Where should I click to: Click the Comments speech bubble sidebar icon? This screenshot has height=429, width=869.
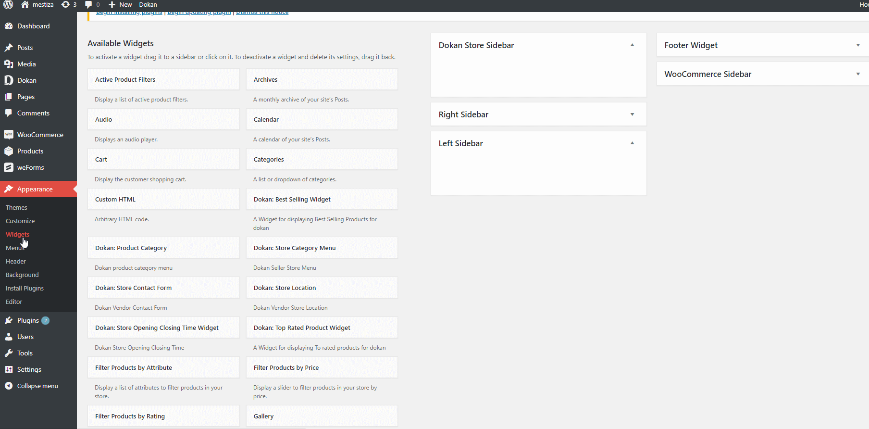point(9,113)
